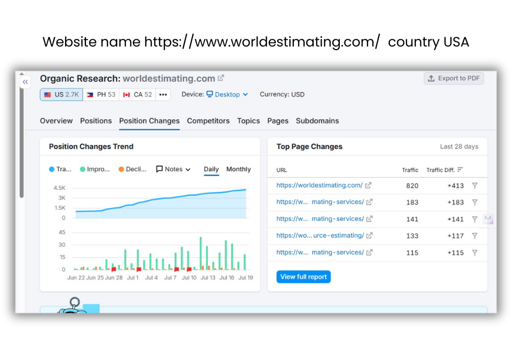Click Export to PDF button
This screenshot has width=512, height=341.
click(x=454, y=78)
